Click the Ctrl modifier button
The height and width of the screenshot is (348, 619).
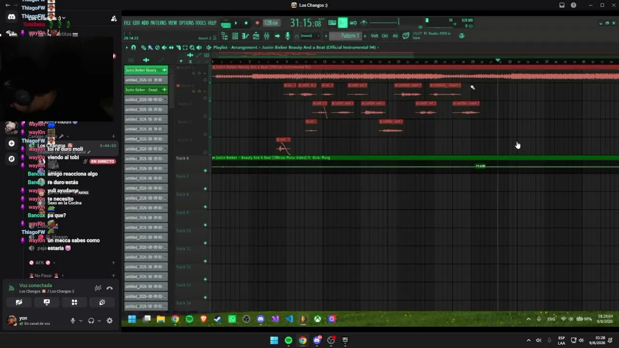[x=385, y=36]
